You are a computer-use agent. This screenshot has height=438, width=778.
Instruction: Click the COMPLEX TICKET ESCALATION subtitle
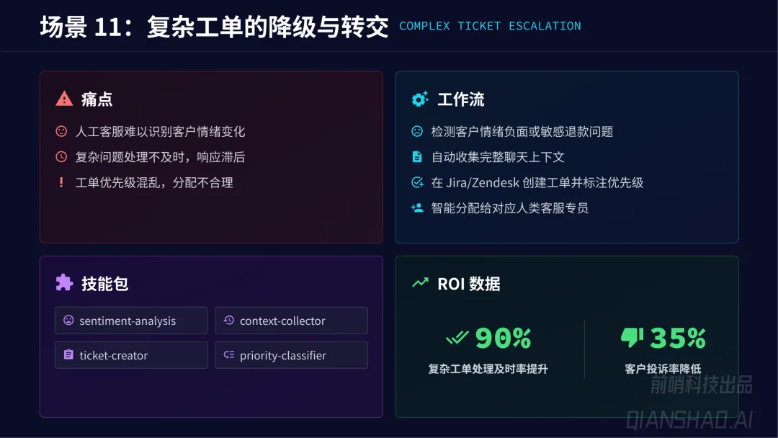coord(490,27)
